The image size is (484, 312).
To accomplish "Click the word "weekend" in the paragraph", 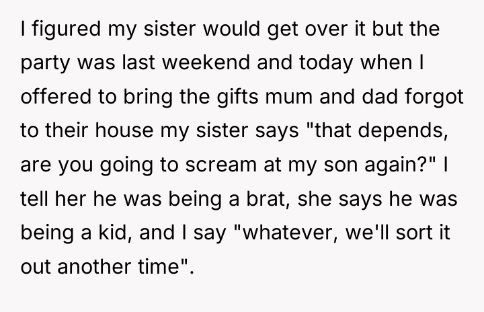I will (x=206, y=63).
